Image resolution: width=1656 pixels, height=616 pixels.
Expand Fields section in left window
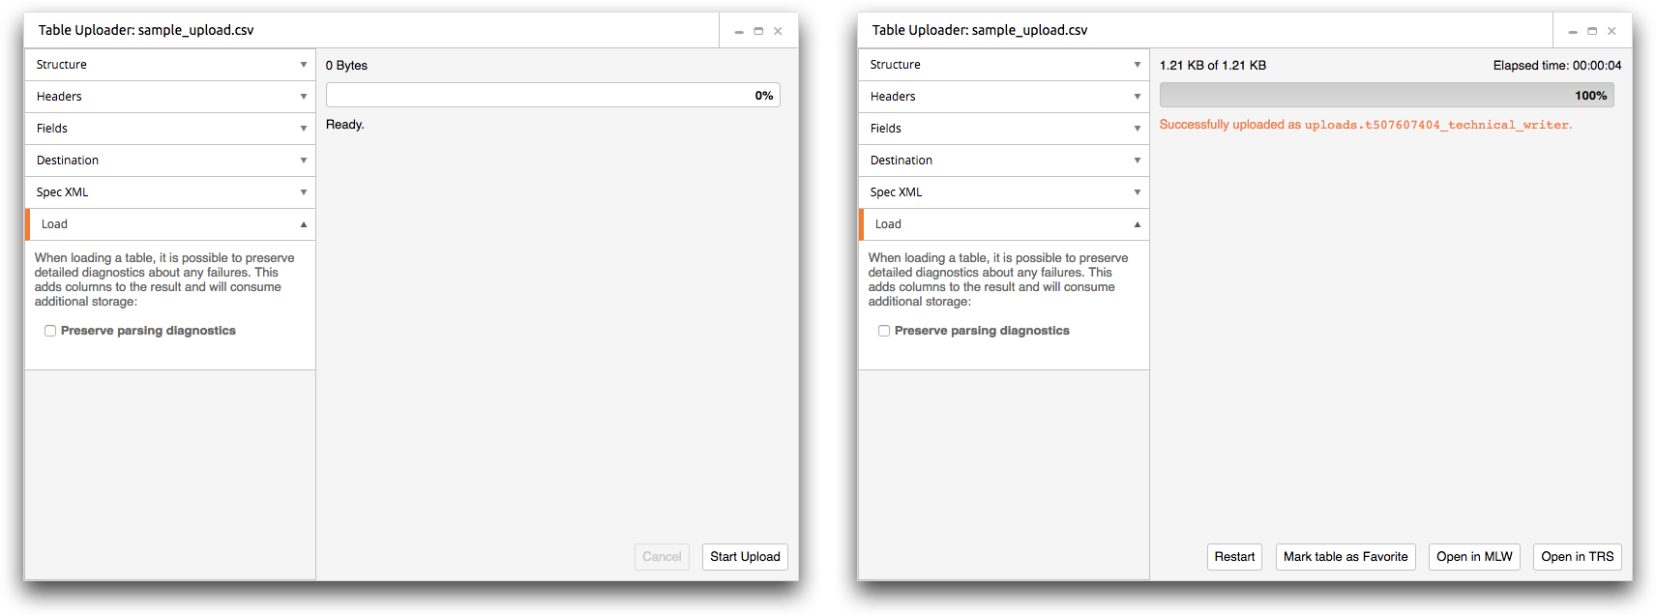[170, 129]
